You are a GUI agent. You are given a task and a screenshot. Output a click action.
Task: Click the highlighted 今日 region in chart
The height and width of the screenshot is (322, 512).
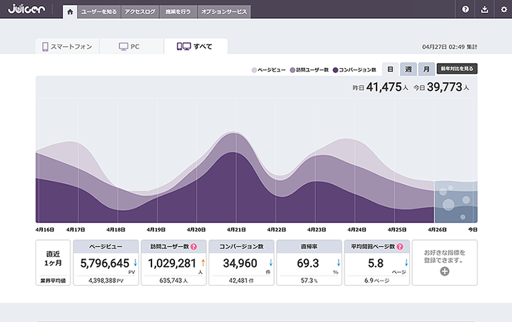coord(456,202)
